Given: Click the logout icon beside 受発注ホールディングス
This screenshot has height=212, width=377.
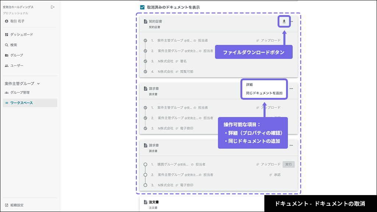Looking at the screenshot, I should [53, 7].
